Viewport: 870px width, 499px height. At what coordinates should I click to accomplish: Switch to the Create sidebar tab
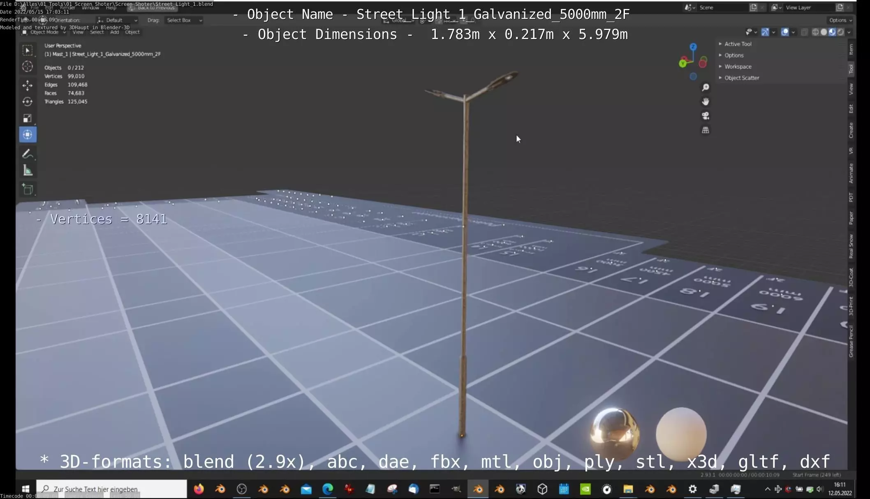[x=851, y=130]
